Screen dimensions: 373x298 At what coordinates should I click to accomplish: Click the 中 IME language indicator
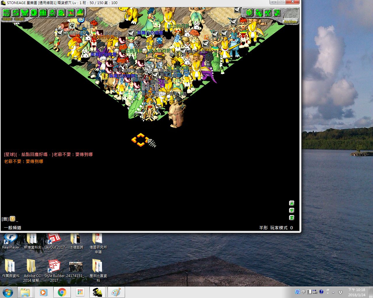(303, 292)
